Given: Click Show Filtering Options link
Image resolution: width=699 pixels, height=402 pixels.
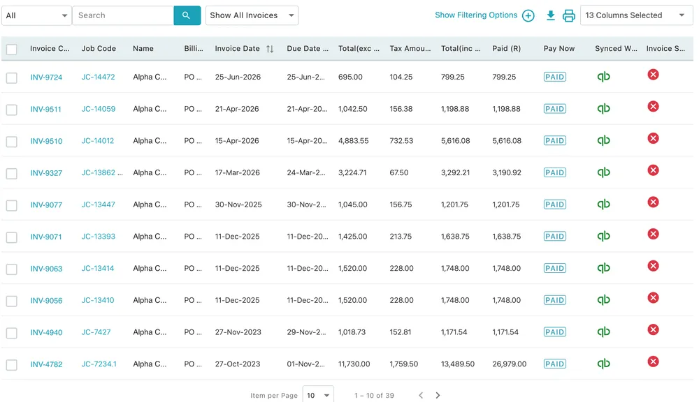Looking at the screenshot, I should coord(476,15).
